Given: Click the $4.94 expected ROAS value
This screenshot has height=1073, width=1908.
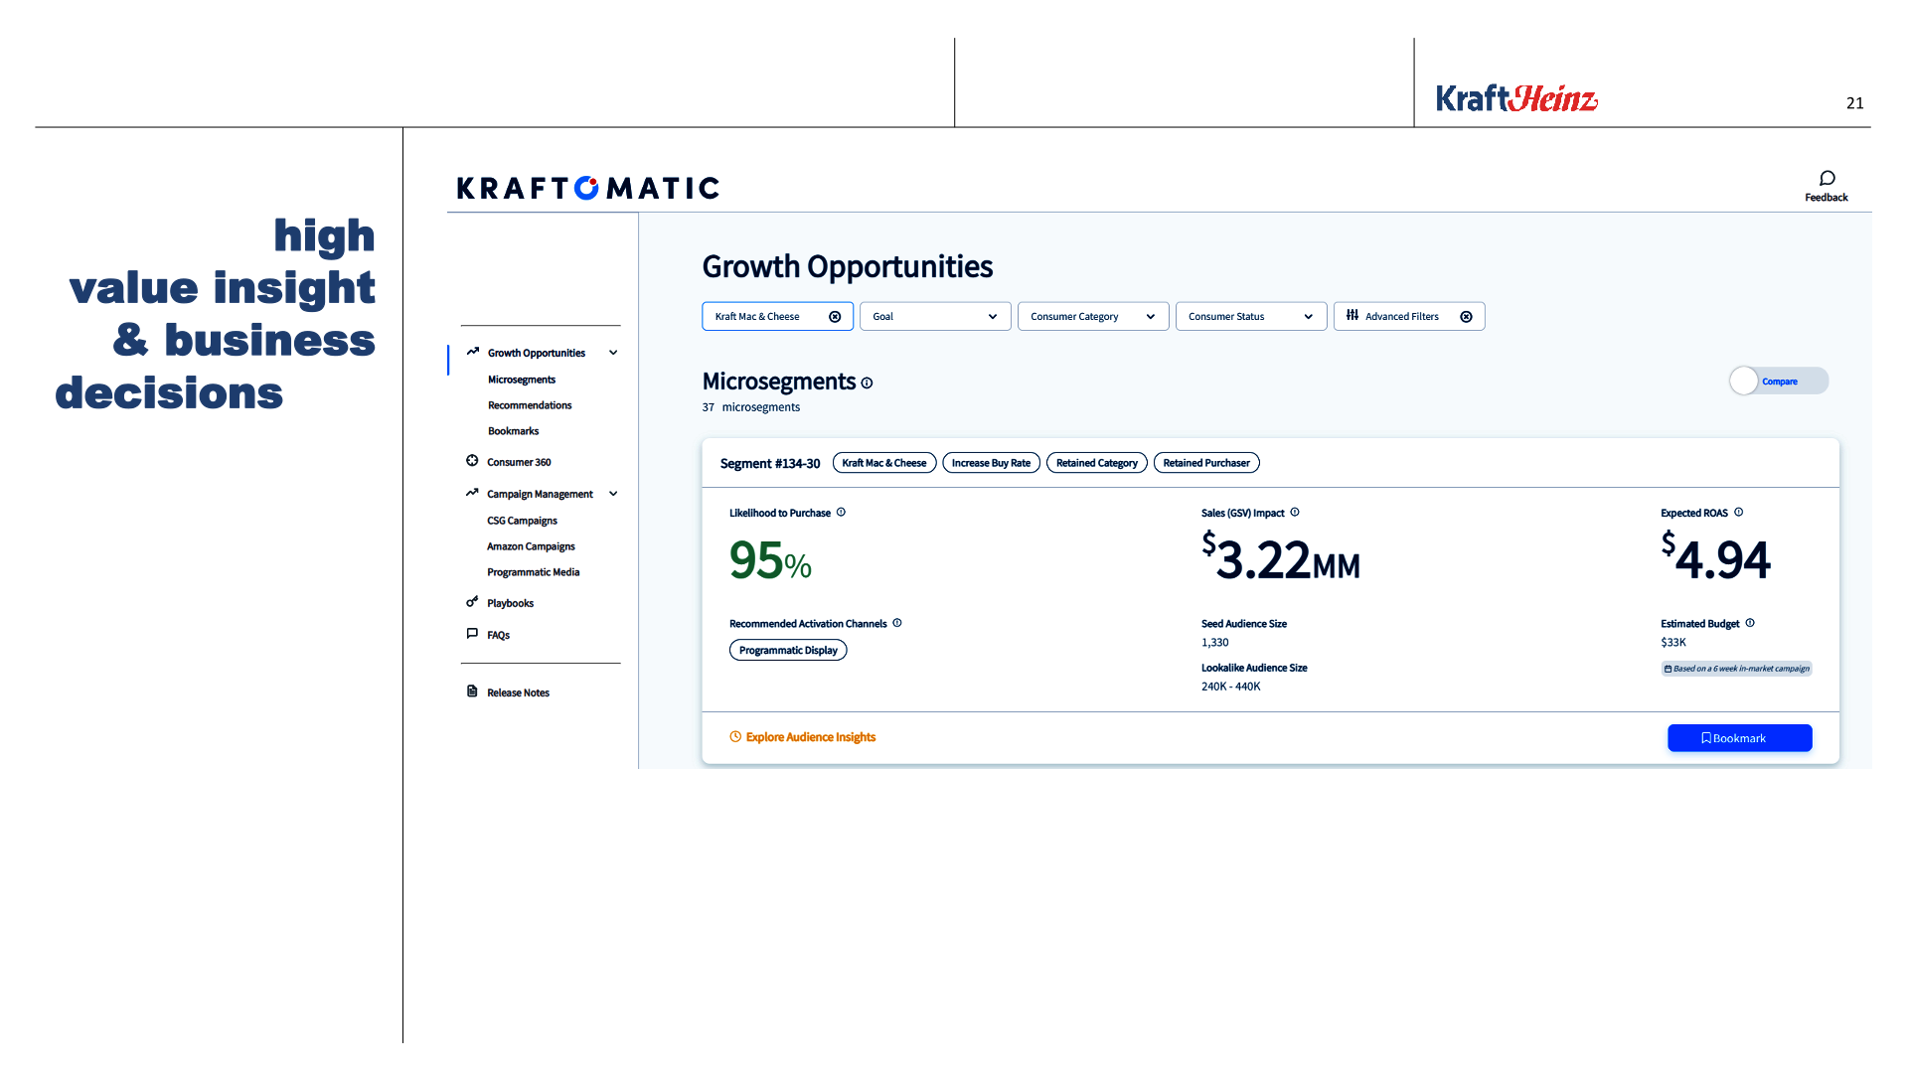Looking at the screenshot, I should [x=1715, y=558].
